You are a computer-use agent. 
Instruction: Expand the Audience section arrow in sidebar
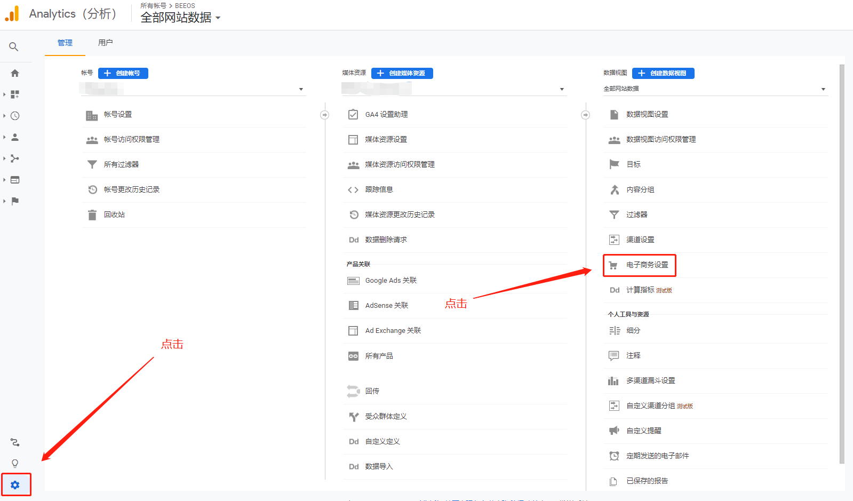[4, 137]
